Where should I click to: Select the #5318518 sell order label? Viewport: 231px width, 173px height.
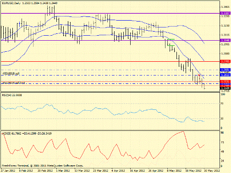pyautogui.click(x=11, y=74)
